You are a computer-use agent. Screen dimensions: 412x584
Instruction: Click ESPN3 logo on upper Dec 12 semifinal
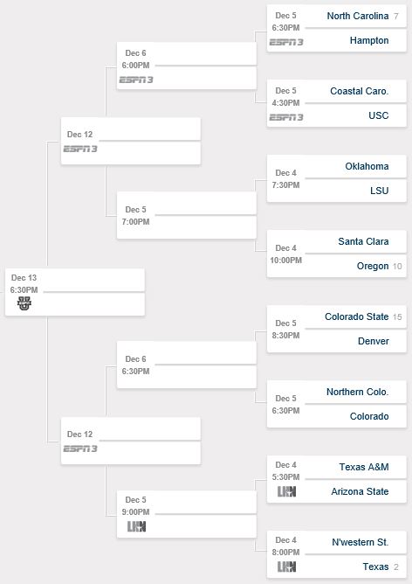[80, 149]
